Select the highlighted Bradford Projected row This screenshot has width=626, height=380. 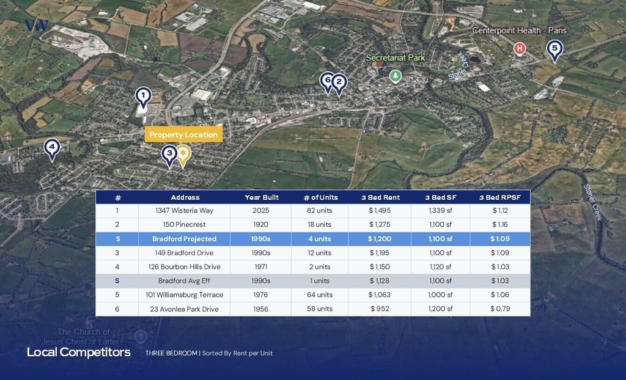312,239
